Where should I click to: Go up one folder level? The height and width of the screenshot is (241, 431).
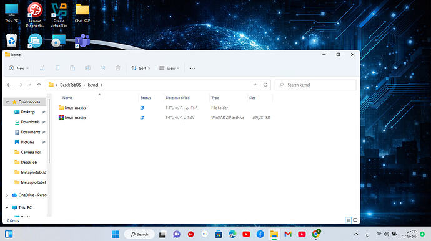[x=39, y=85]
